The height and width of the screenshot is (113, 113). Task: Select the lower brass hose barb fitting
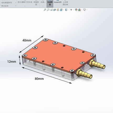tap(84, 74)
